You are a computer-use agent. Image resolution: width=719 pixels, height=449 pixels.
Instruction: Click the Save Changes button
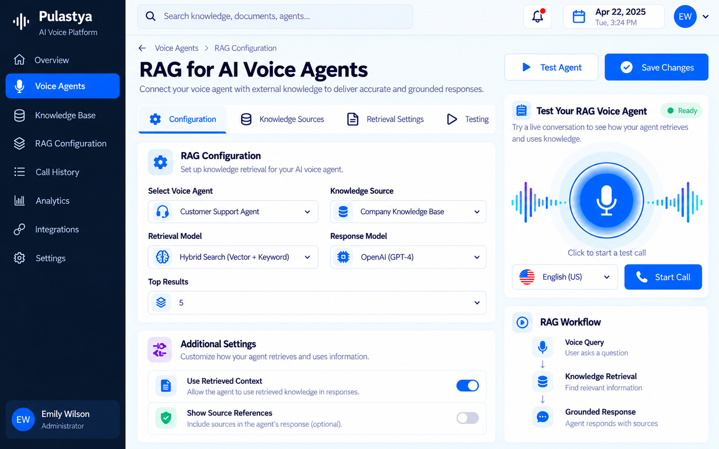(x=656, y=67)
